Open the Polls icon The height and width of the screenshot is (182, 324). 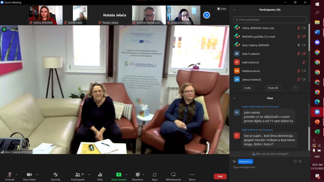click(100, 175)
